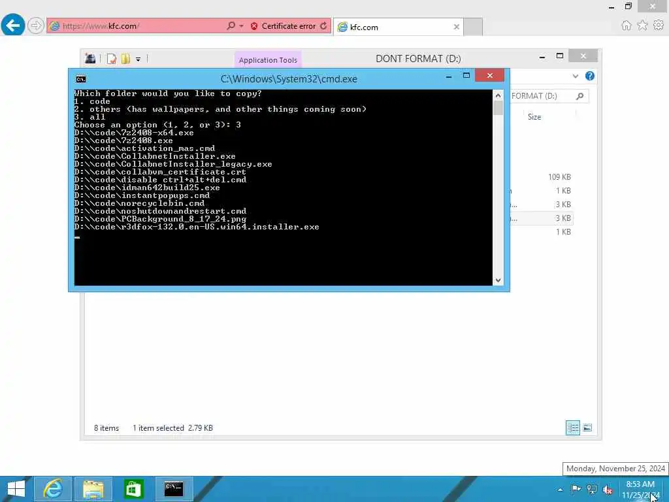Show hidden system tray icons
Image resolution: width=669 pixels, height=502 pixels.
[560, 490]
